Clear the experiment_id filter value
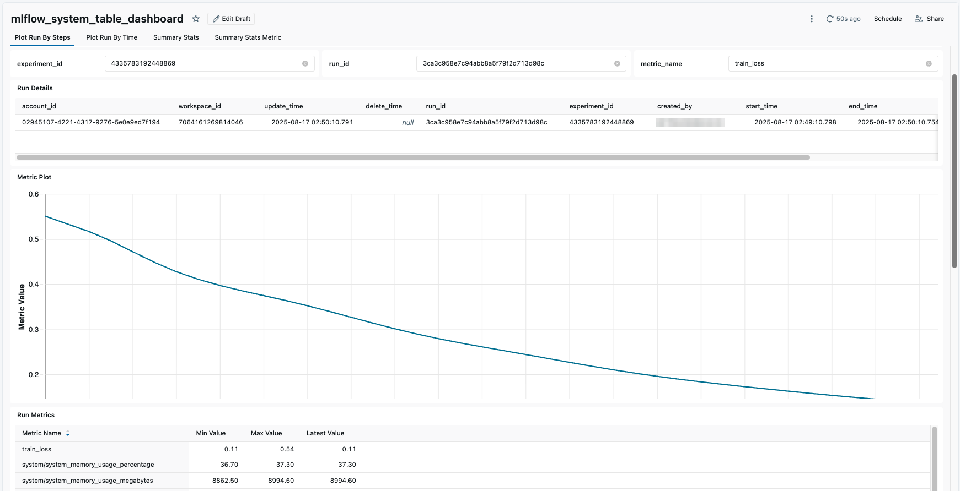 [x=305, y=64]
